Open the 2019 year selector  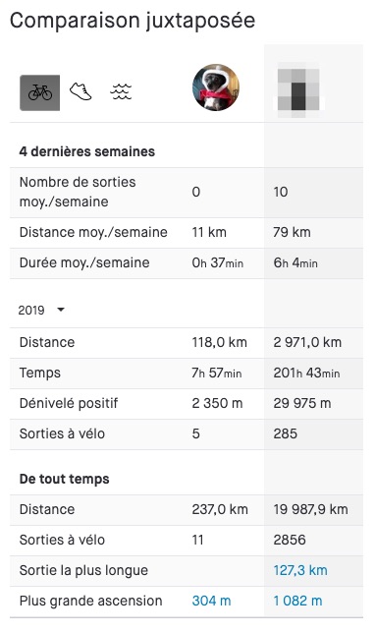click(x=41, y=310)
